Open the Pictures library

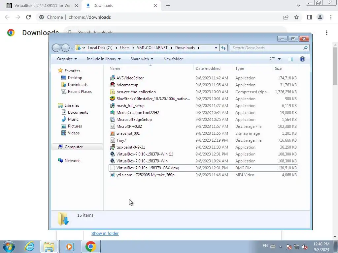click(75, 126)
